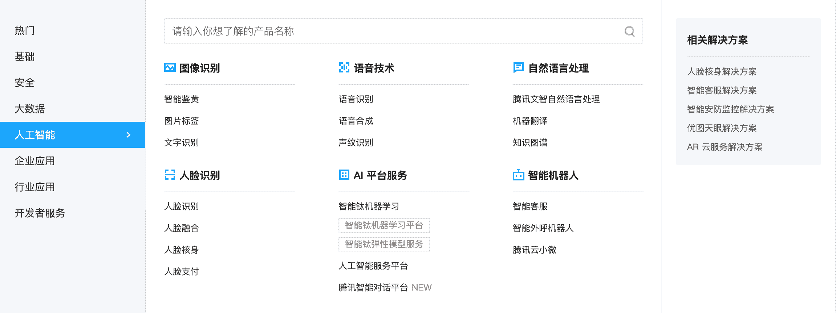Open the 智能鉴黄 product link
Viewport: 836px width, 313px height.
[182, 99]
